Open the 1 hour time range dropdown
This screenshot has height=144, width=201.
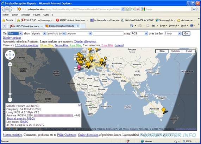point(180,33)
